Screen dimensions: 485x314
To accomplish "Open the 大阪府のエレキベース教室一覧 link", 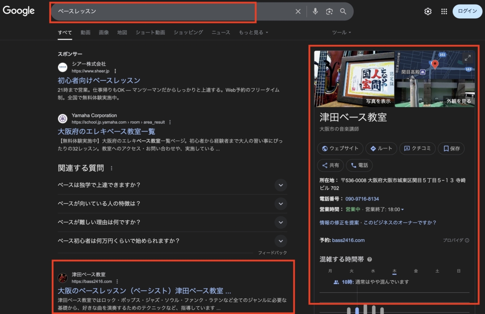I will pos(106,132).
